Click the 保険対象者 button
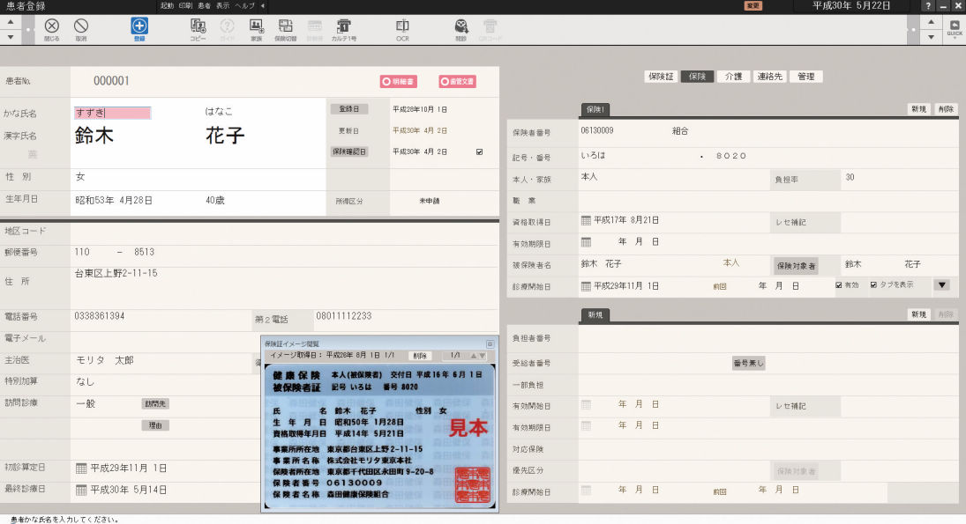Image resolution: width=966 pixels, height=524 pixels. click(x=796, y=264)
